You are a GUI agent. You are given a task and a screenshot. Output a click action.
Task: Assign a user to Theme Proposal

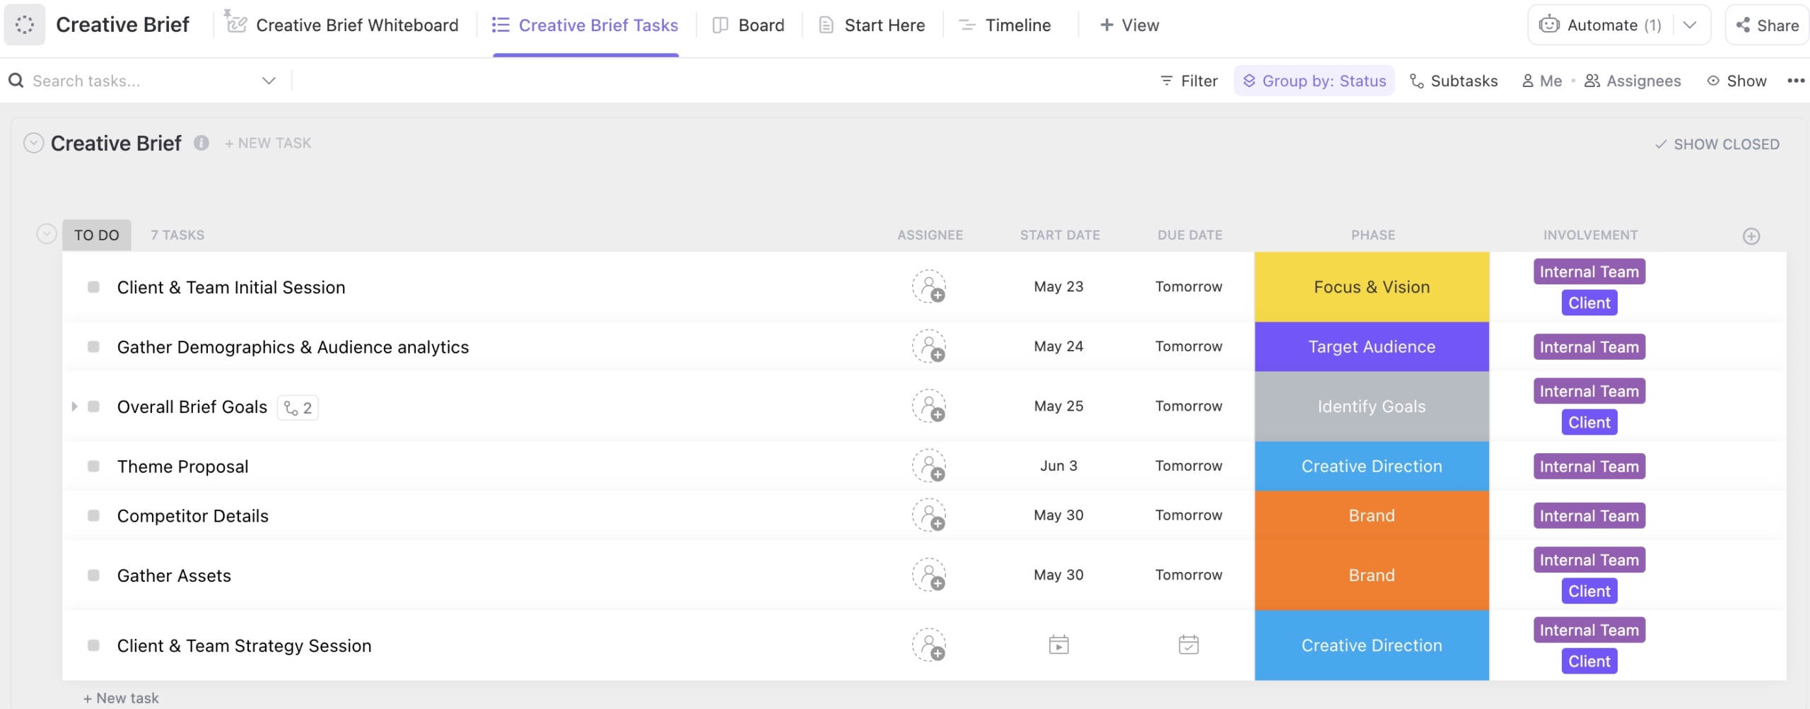coord(928,467)
